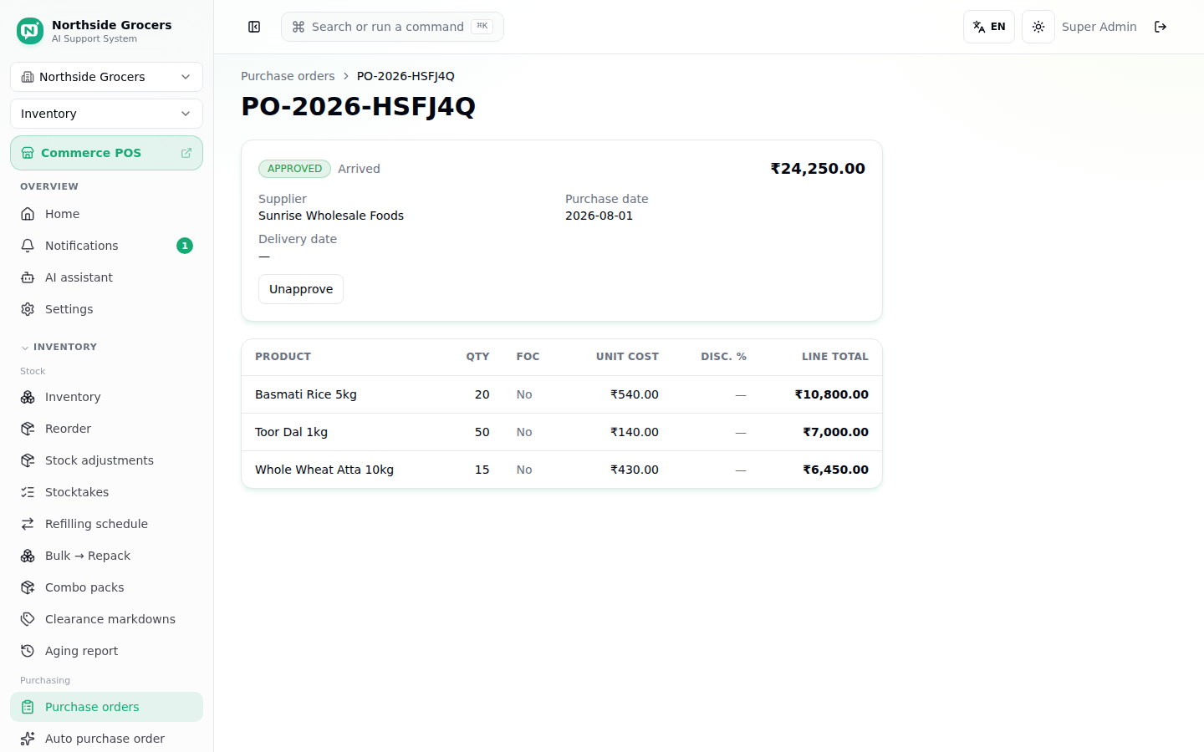Open the Notifications bell item
Viewport: 1204px width, 752px height.
coord(106,246)
